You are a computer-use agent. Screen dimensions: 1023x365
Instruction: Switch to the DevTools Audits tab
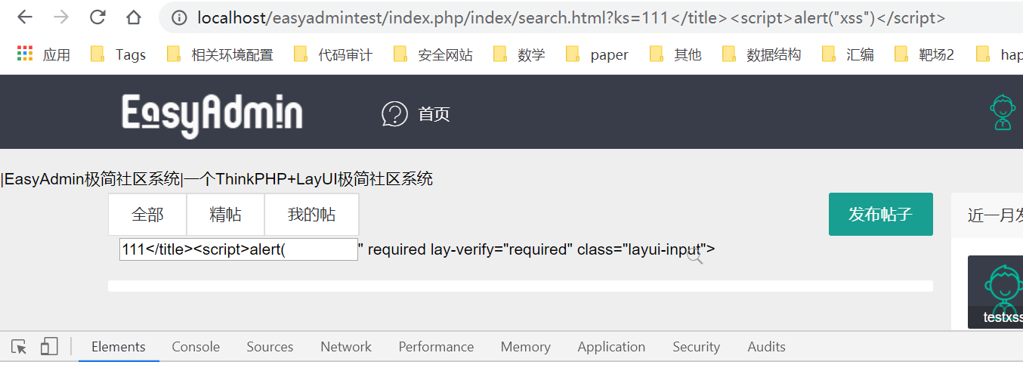click(766, 347)
